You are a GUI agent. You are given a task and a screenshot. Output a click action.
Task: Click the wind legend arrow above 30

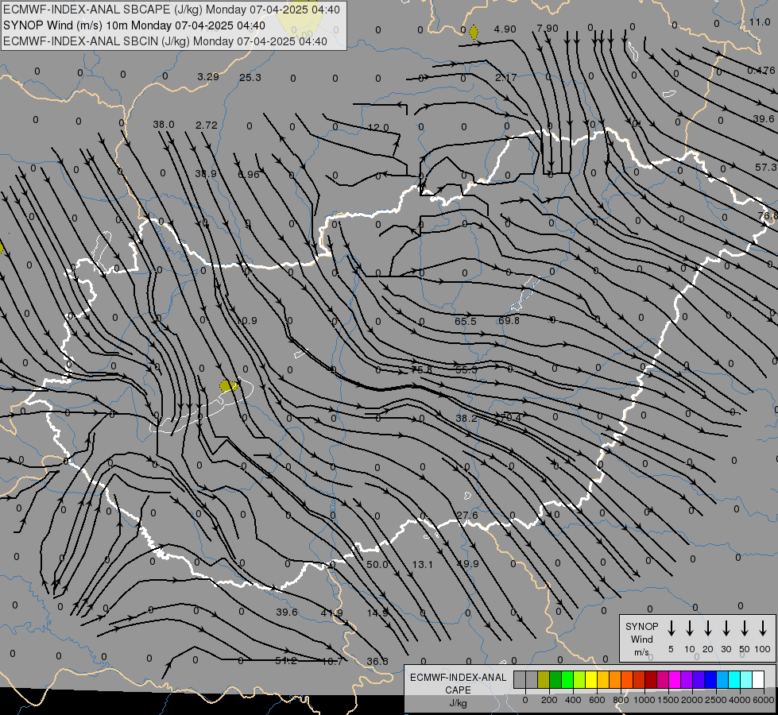coord(726,628)
